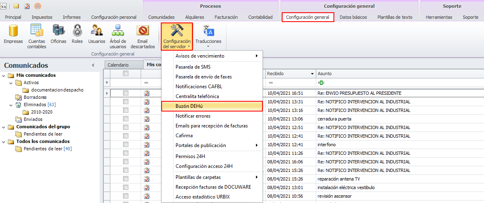This screenshot has width=484, height=203.
Task: Click the filter row pin icon
Action: (x=107, y=83)
